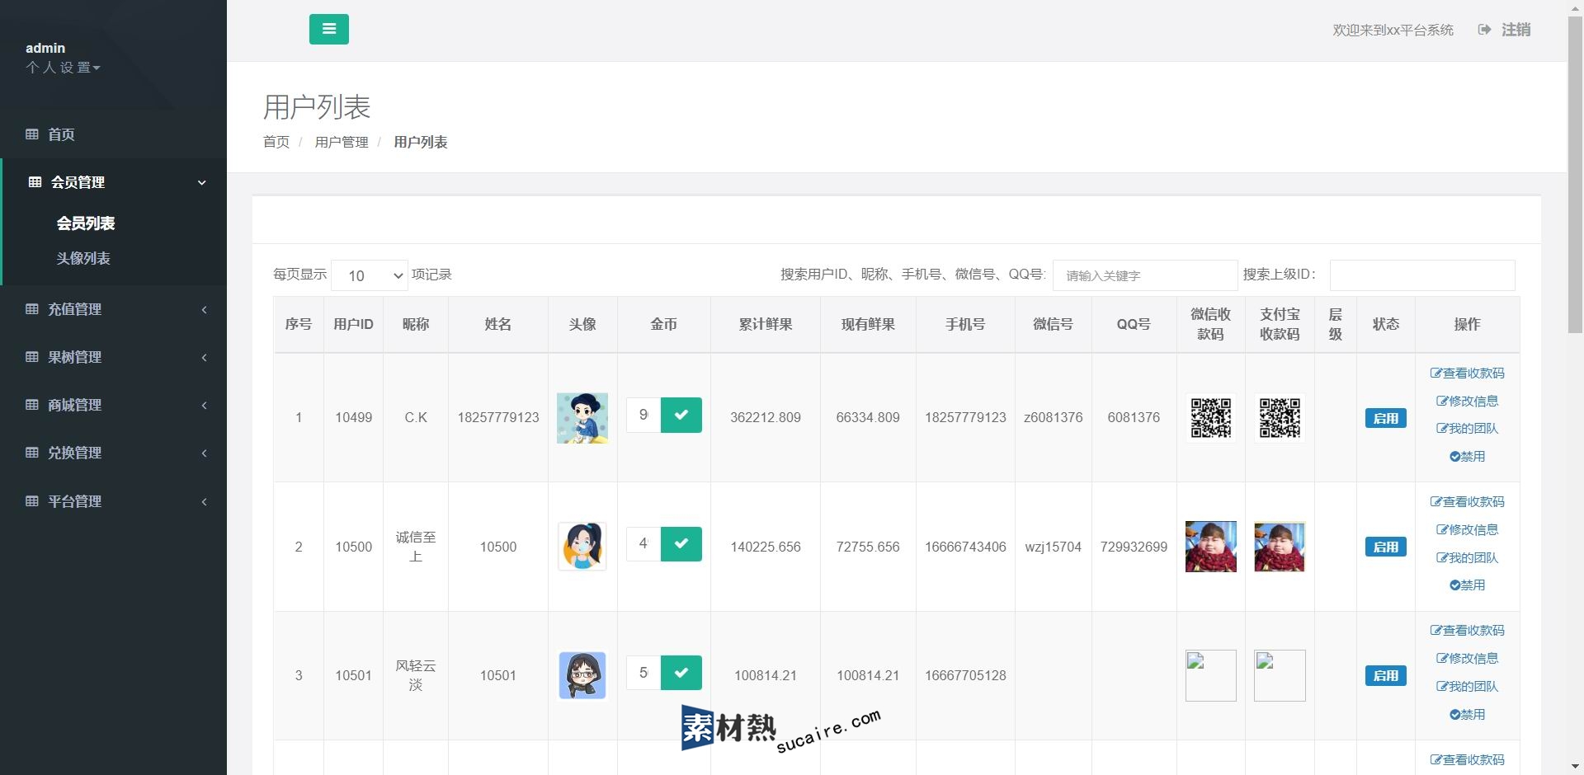Toggle 启用 status for user 10499

tap(1385, 418)
